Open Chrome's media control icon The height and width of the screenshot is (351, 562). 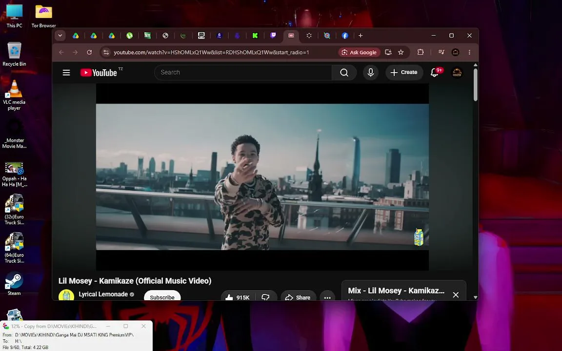441,52
